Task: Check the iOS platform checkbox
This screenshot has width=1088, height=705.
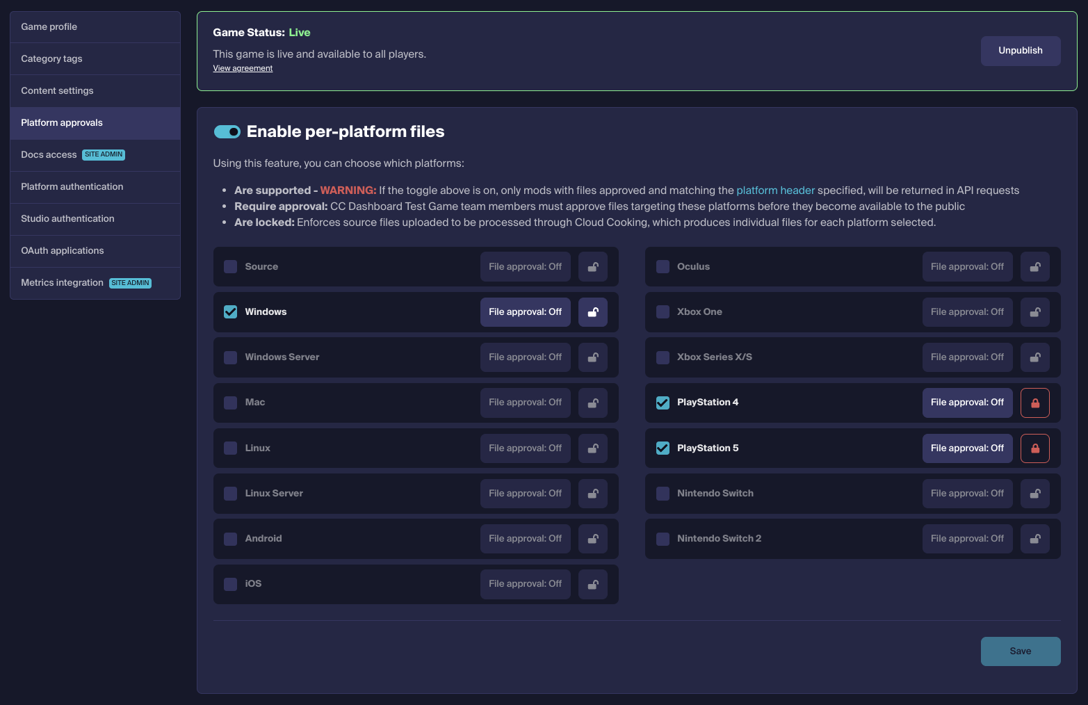Action: click(231, 584)
